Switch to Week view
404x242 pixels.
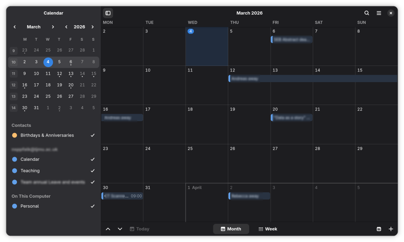tap(268, 229)
